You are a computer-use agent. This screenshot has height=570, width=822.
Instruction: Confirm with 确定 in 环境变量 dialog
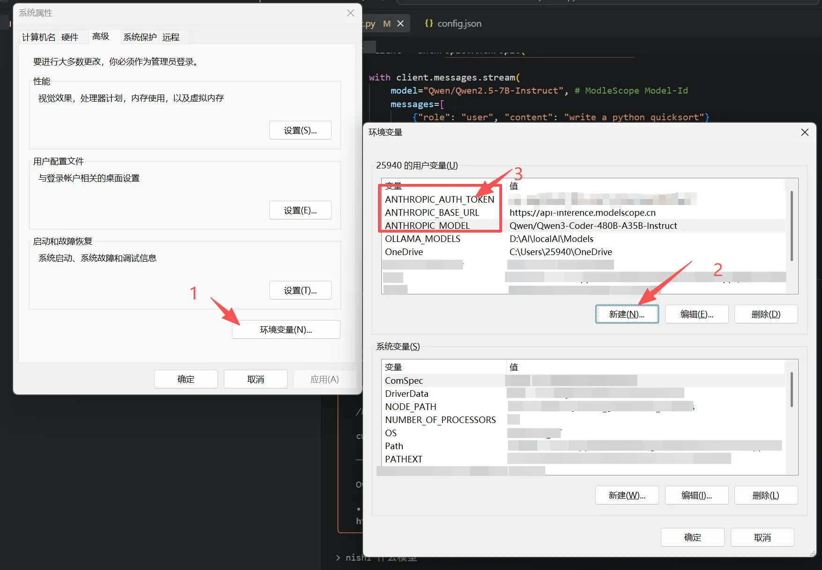click(693, 537)
